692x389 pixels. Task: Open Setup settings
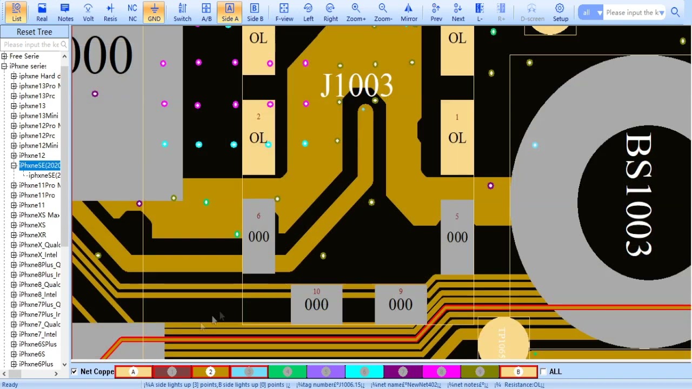pos(560,12)
